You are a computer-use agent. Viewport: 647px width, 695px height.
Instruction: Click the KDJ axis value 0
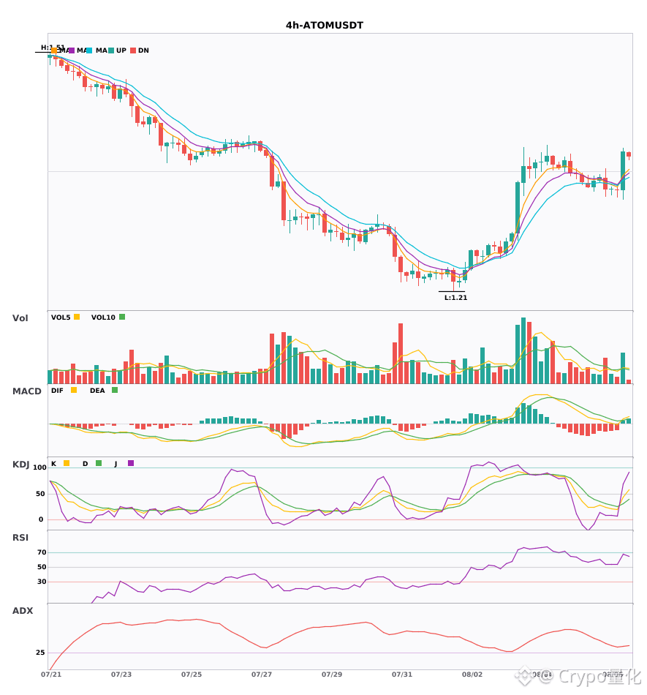(41, 519)
